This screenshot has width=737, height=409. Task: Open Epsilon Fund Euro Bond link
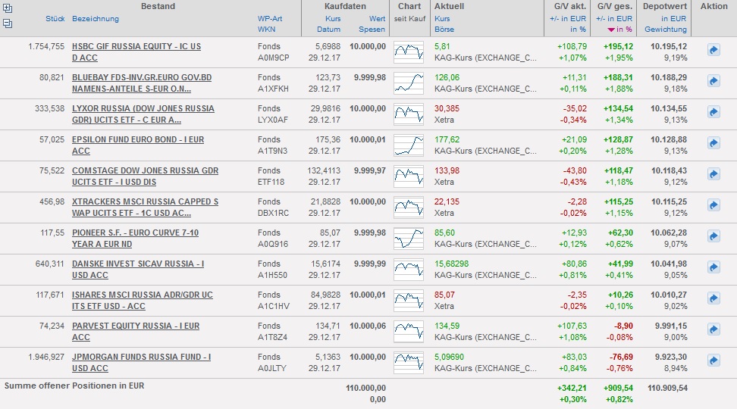(x=138, y=145)
